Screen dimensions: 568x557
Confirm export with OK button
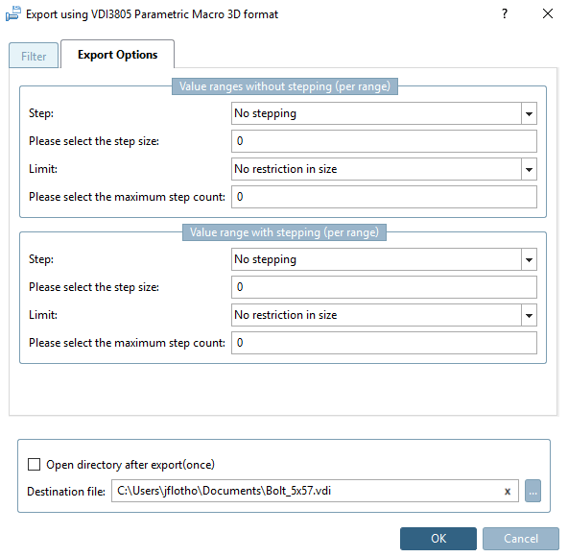(438, 539)
